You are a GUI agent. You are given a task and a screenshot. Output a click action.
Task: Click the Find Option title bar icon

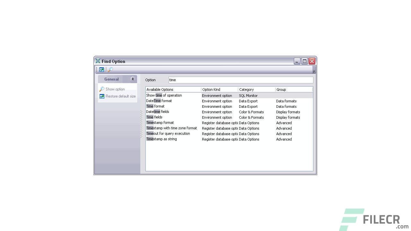tap(98, 61)
